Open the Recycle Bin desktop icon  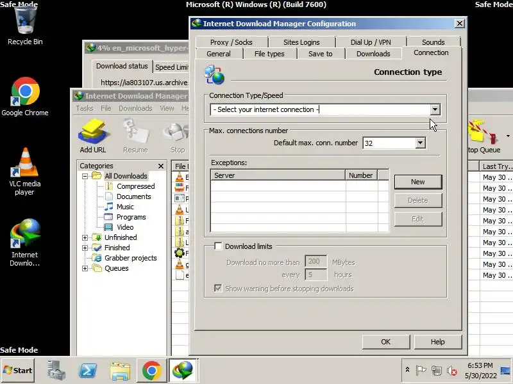click(x=25, y=26)
